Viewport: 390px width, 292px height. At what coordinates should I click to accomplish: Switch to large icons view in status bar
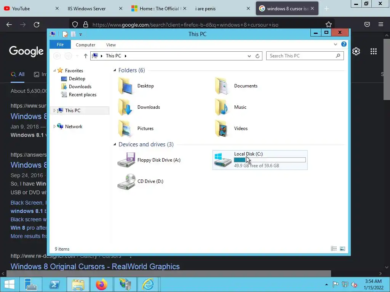click(342, 249)
